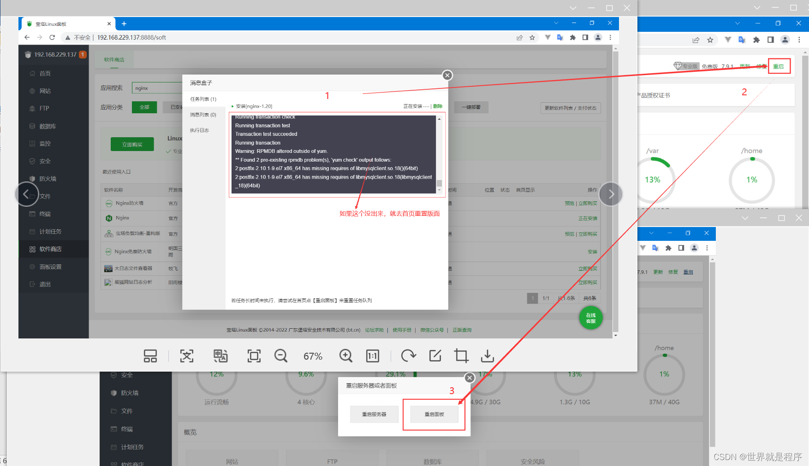
Task: Click 重启 link in top-right background panel page
Action: pos(779,66)
